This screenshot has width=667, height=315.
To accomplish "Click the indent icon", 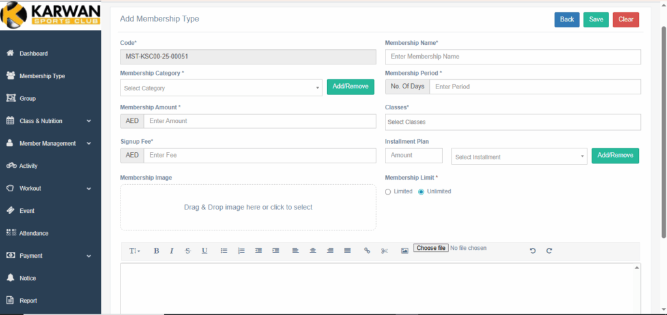I will pyautogui.click(x=276, y=251).
